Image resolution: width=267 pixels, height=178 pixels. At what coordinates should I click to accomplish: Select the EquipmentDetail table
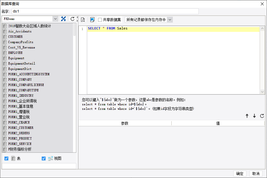tap(22, 63)
